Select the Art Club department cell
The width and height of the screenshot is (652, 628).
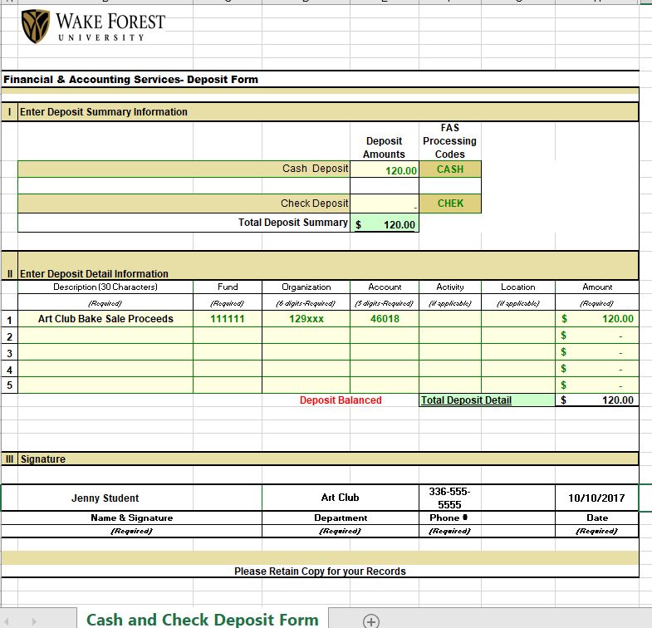(x=341, y=498)
